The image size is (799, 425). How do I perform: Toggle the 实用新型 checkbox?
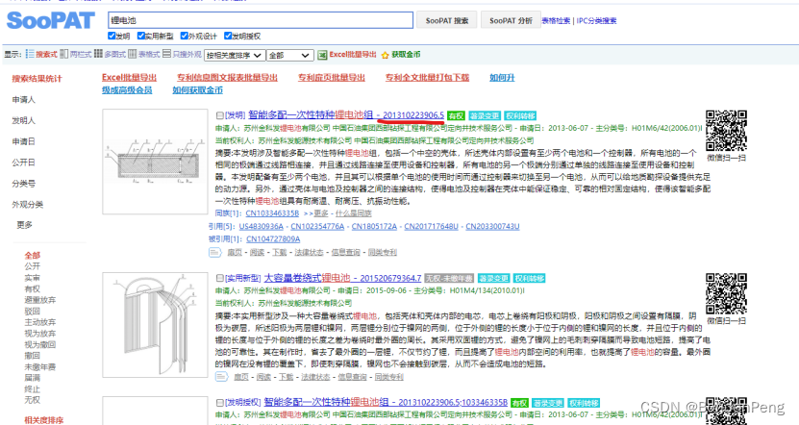click(141, 36)
